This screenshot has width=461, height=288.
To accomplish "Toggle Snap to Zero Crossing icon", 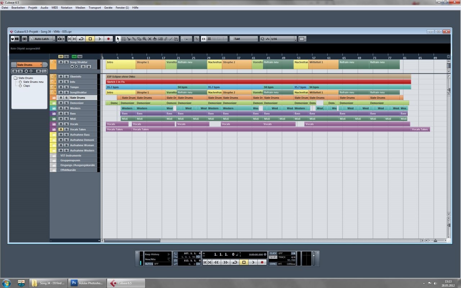I will (197, 39).
